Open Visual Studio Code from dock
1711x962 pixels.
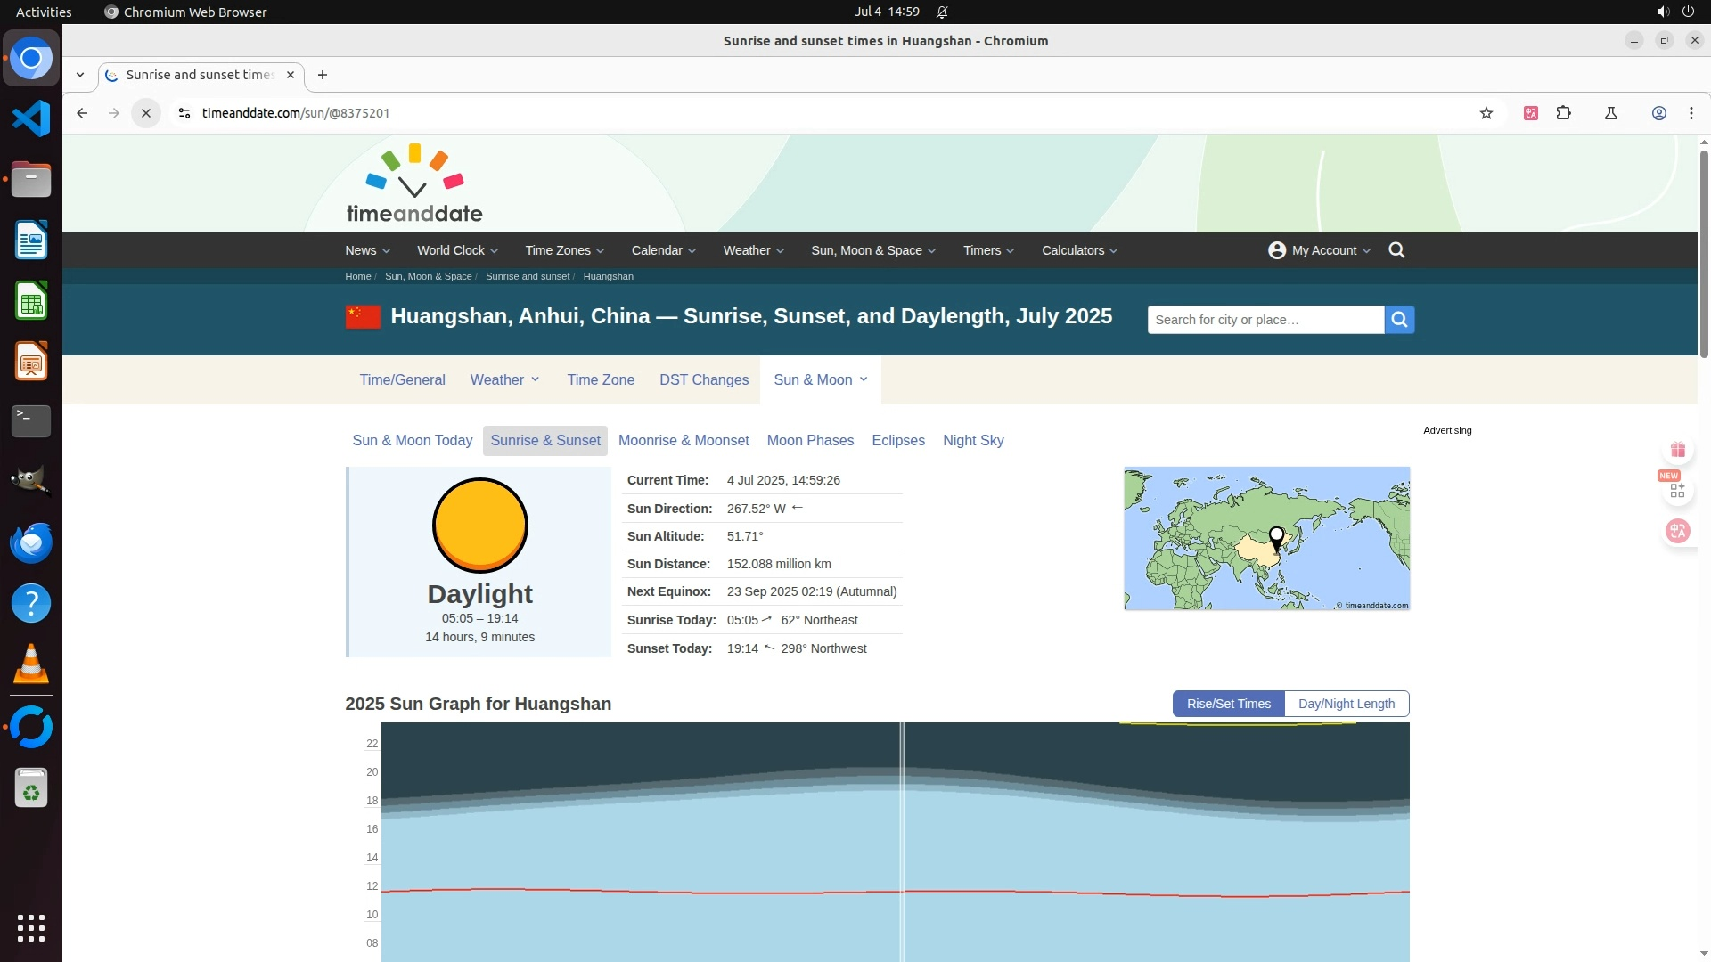point(31,118)
